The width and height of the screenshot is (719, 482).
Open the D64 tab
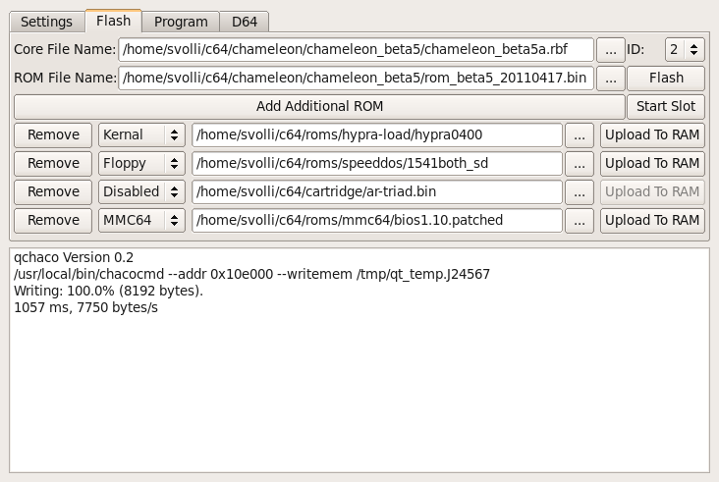tap(245, 22)
